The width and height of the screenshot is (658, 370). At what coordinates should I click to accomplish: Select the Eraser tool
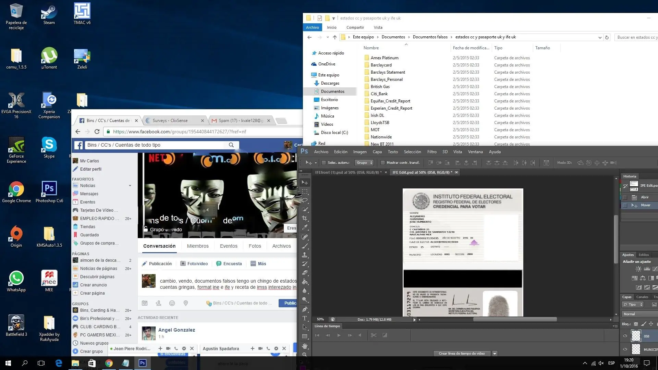[305, 273]
